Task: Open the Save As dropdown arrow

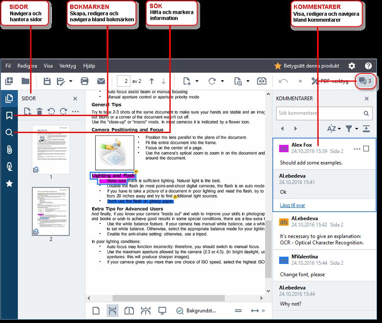Action: 71,81
